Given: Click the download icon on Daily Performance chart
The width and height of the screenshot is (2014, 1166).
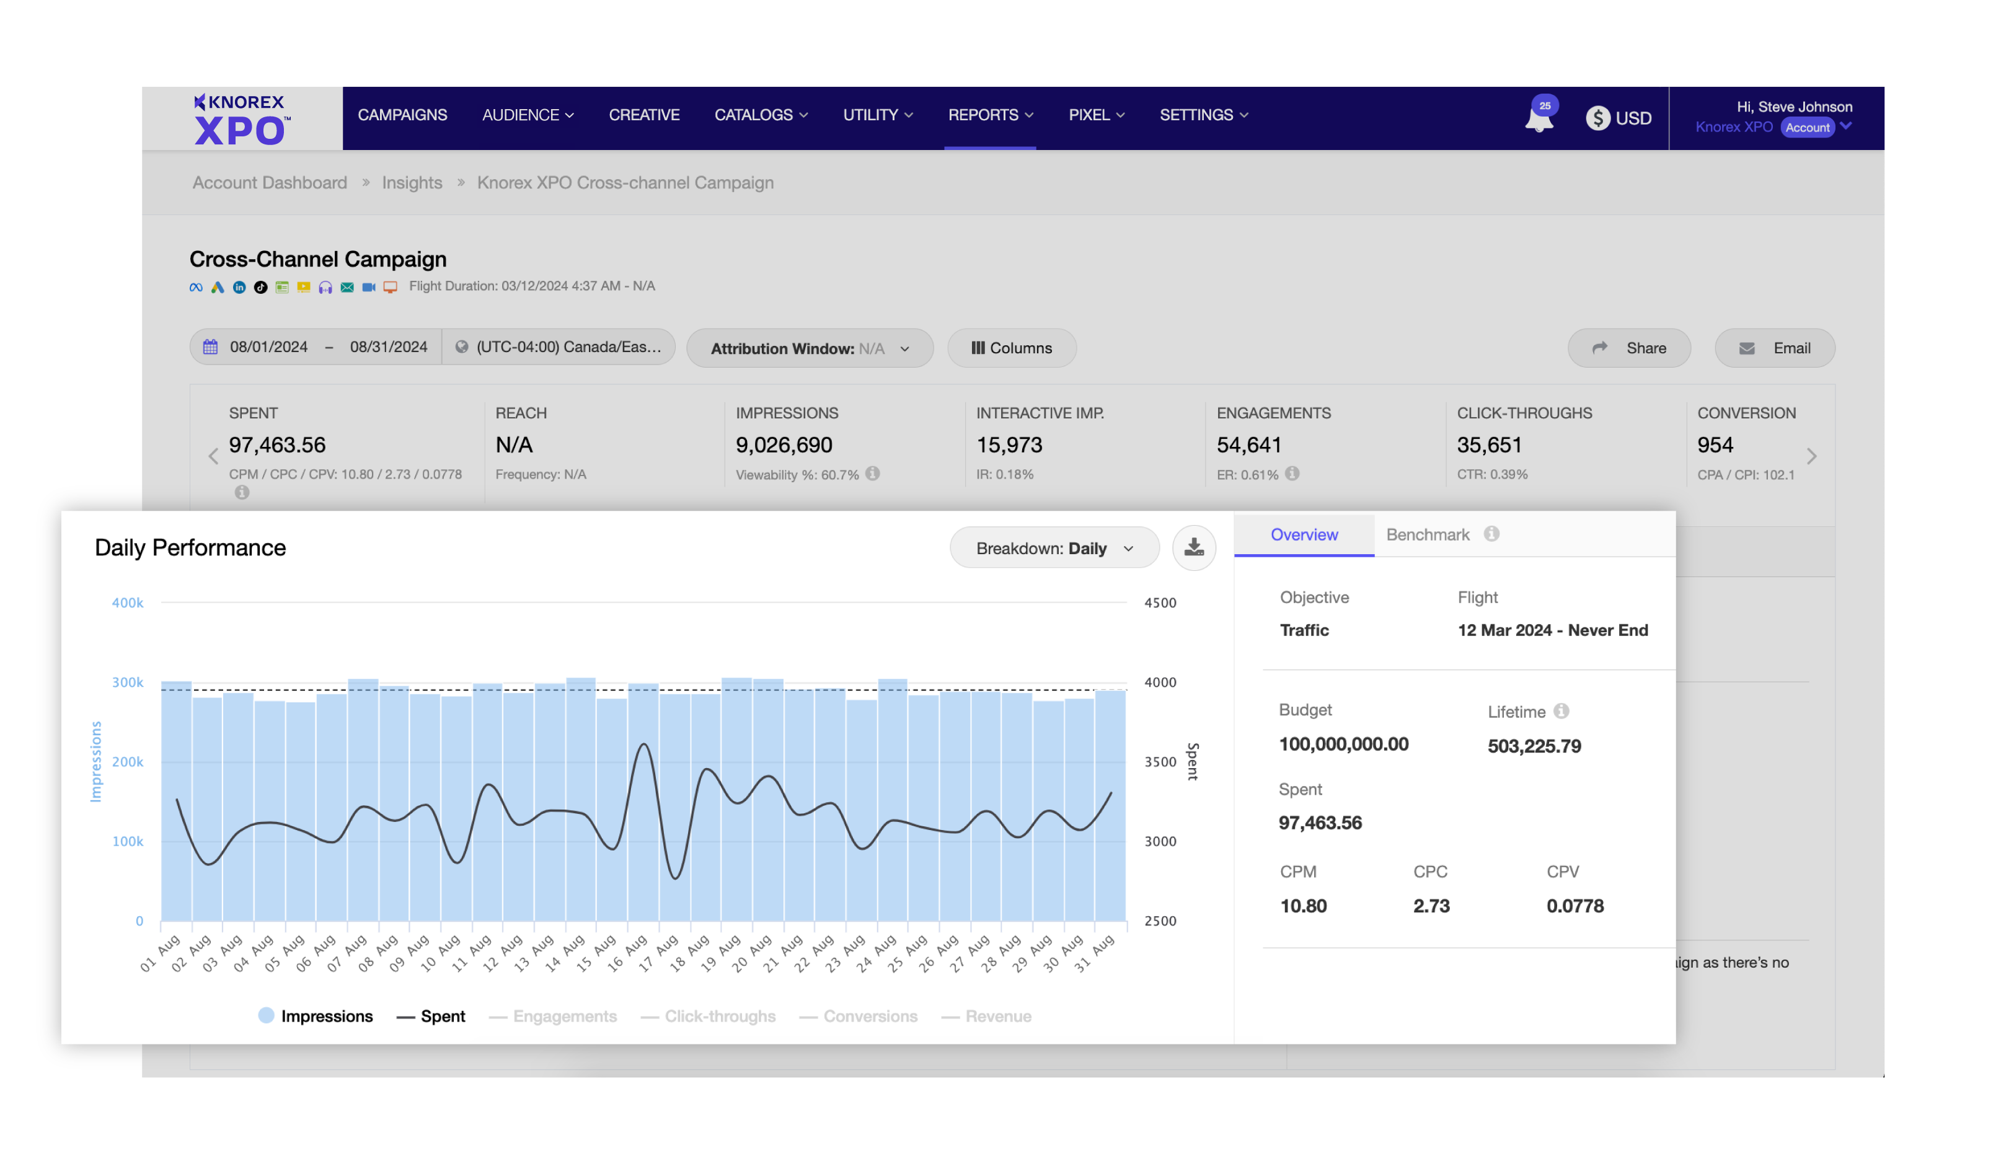Looking at the screenshot, I should (x=1195, y=547).
